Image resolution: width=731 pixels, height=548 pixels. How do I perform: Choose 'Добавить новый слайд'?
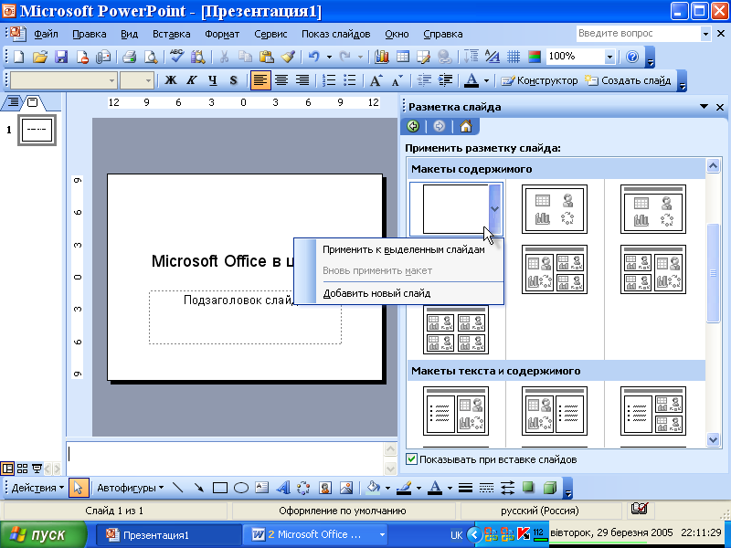click(x=376, y=293)
